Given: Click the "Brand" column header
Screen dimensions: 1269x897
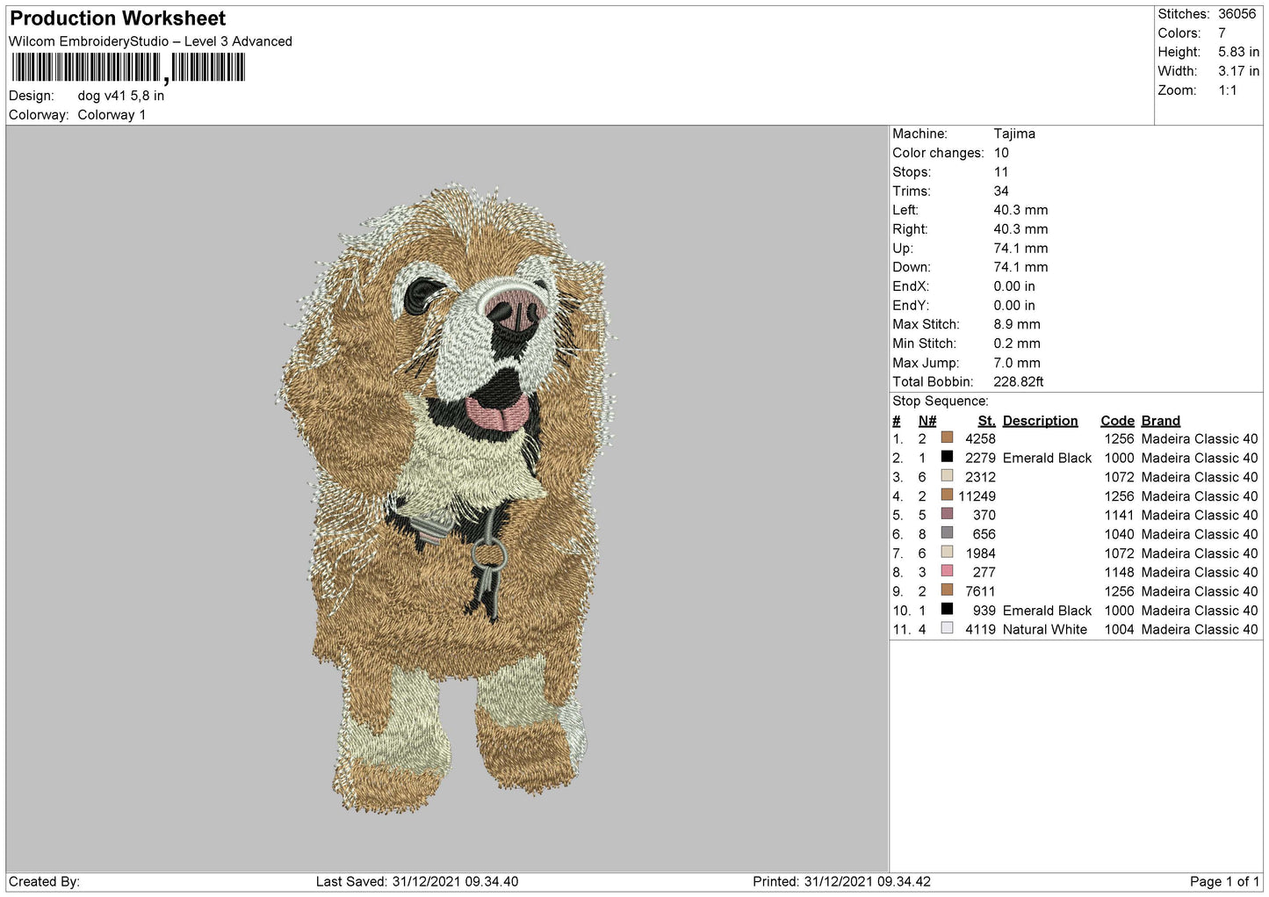Looking at the screenshot, I should pos(1161,421).
